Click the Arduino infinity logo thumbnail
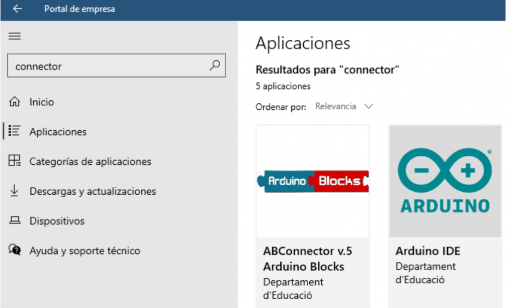509x308 pixels. click(x=445, y=181)
